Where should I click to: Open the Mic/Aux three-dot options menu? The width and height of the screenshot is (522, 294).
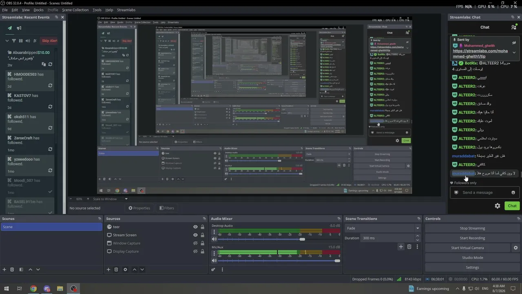(214, 253)
